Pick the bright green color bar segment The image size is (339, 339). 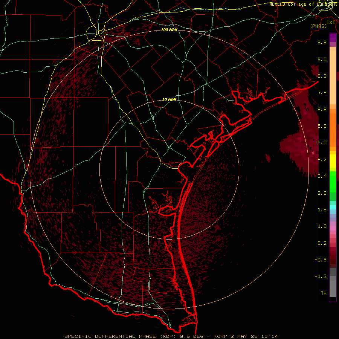point(333,182)
